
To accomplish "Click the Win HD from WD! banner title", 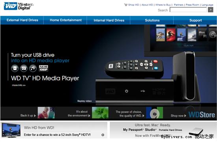I will 39,128.
